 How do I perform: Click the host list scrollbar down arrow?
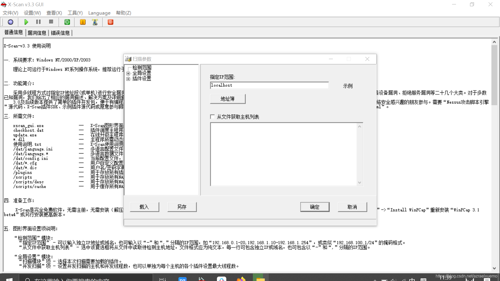click(x=360, y=183)
